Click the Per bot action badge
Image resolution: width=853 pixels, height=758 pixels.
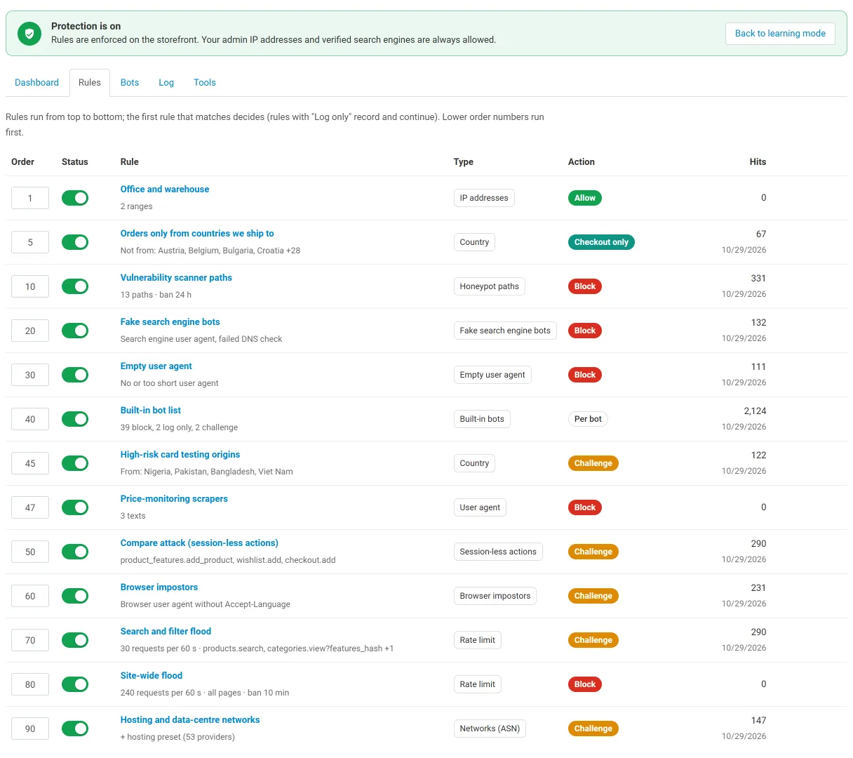588,419
